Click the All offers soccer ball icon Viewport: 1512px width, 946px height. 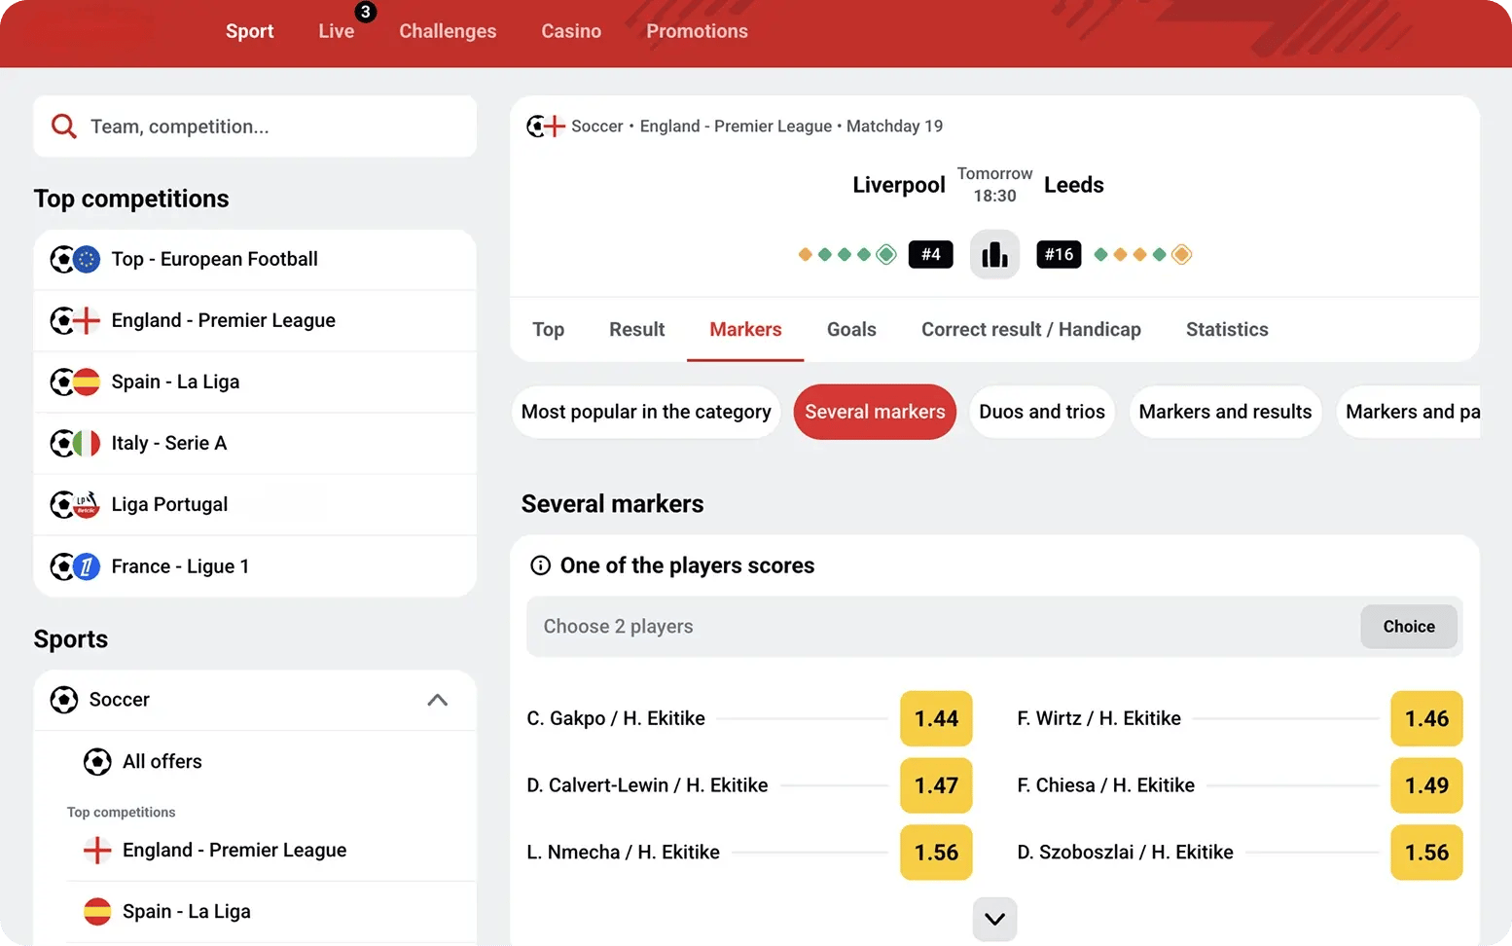[x=97, y=761]
